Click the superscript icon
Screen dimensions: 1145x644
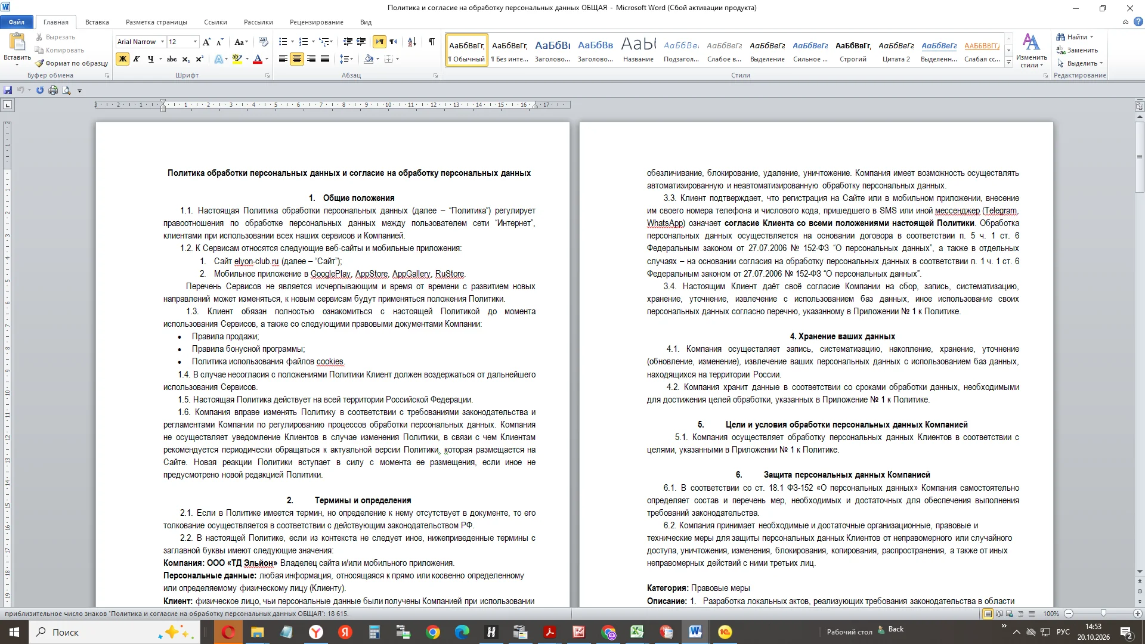point(200,59)
